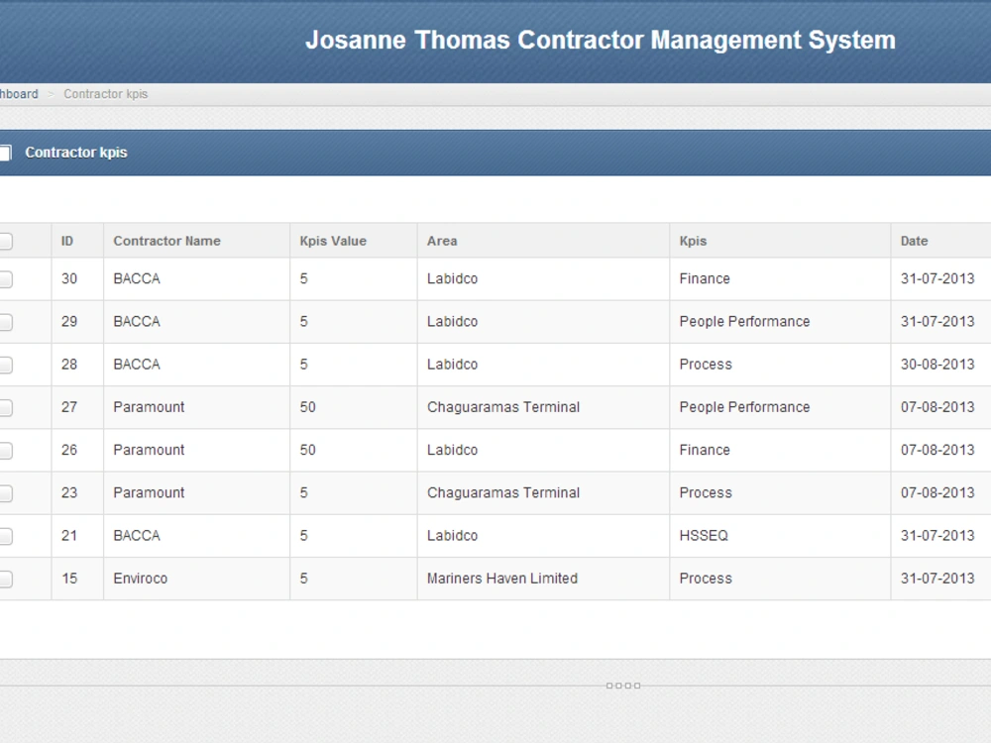Screen dimensions: 991x743
Task: Click the icon beside the Contractor kpis panel title
Action: tap(5, 153)
